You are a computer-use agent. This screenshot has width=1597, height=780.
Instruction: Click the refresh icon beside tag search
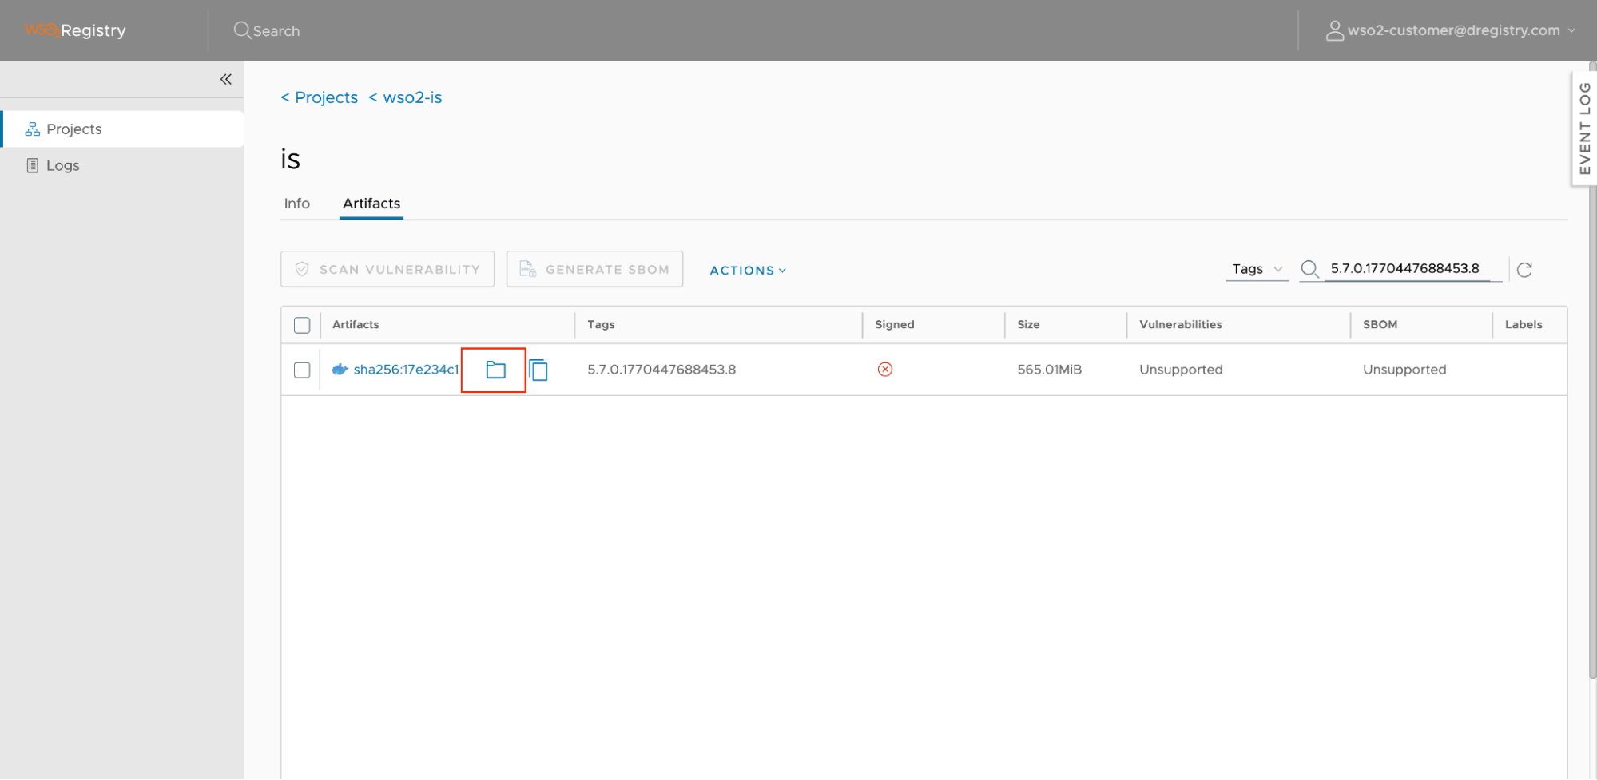click(x=1524, y=270)
